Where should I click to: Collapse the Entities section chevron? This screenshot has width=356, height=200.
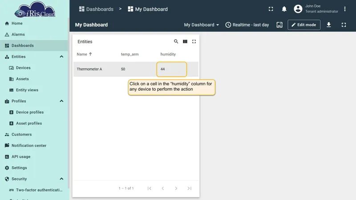61,57
